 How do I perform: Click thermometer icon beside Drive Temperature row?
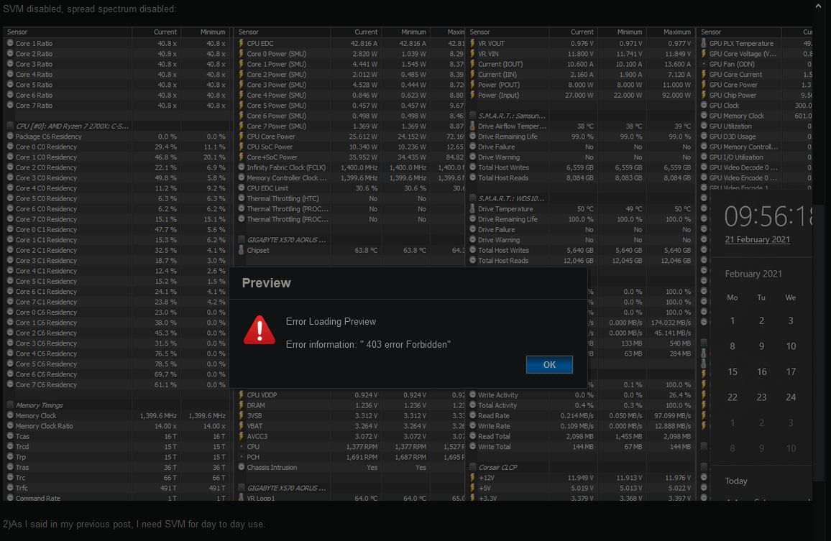click(x=472, y=209)
